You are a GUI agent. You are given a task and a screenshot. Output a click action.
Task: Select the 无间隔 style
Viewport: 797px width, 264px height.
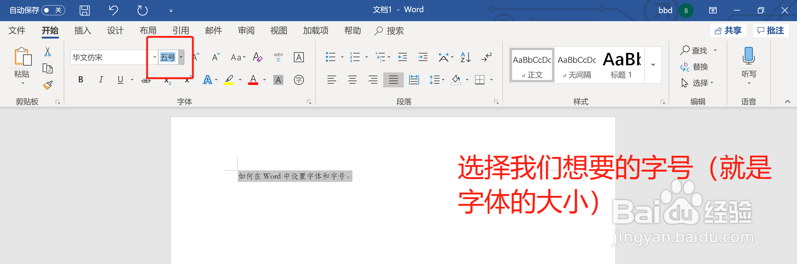coord(577,65)
